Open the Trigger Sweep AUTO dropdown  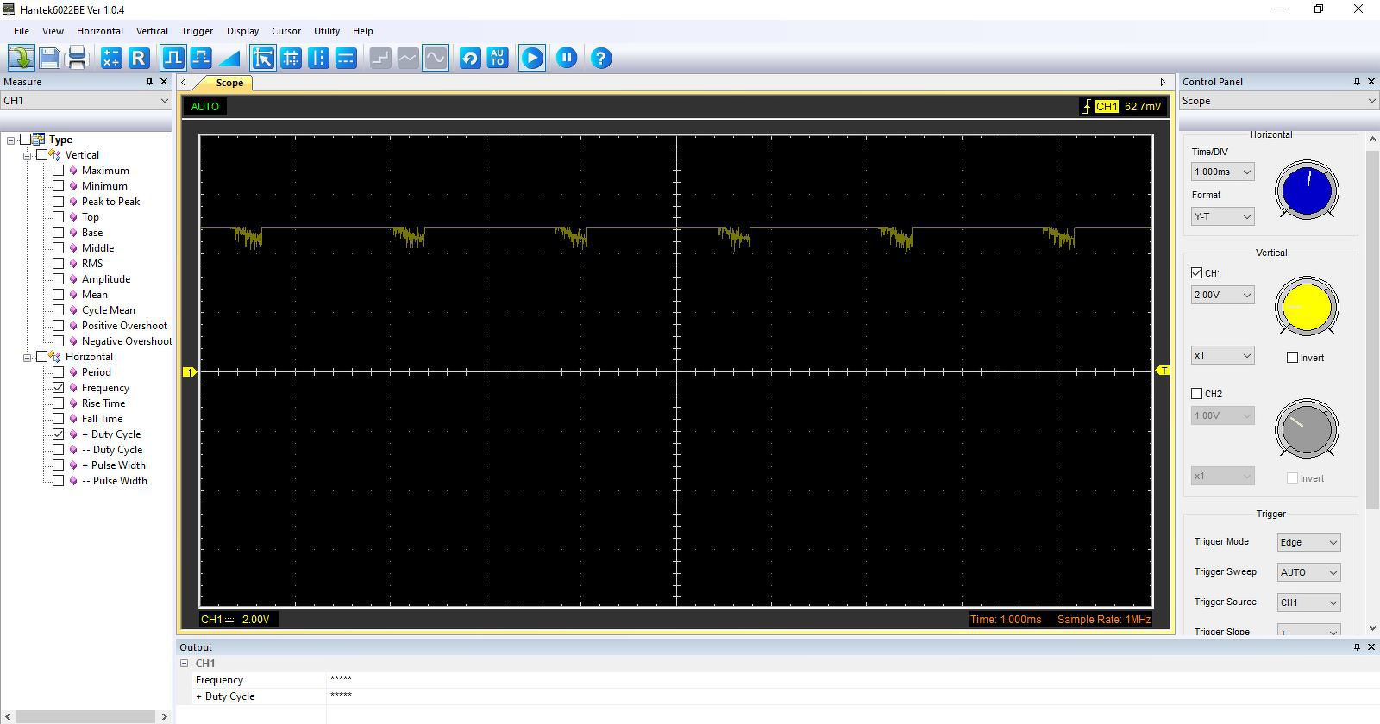(1308, 572)
